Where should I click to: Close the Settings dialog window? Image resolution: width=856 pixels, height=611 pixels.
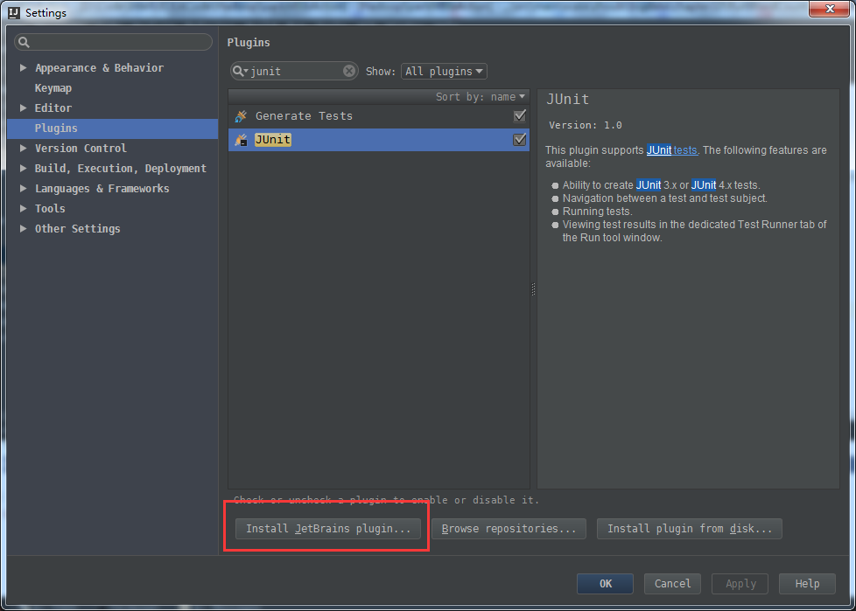pos(829,9)
